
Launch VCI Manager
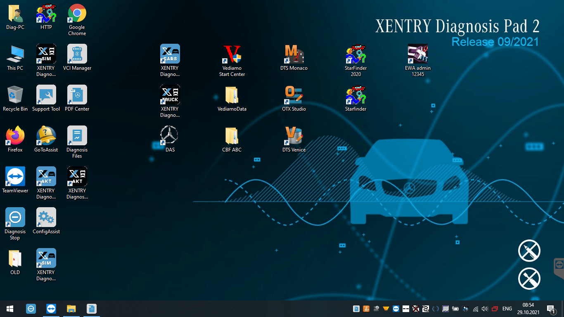77,58
